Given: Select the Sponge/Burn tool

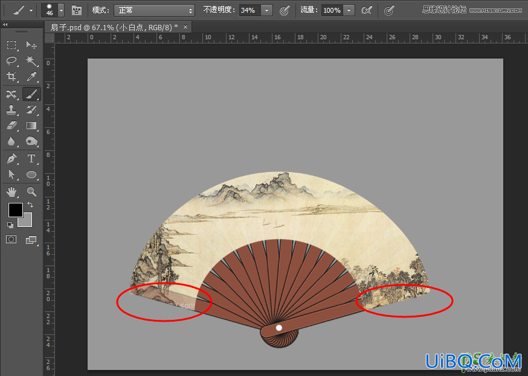Looking at the screenshot, I should pos(31,141).
